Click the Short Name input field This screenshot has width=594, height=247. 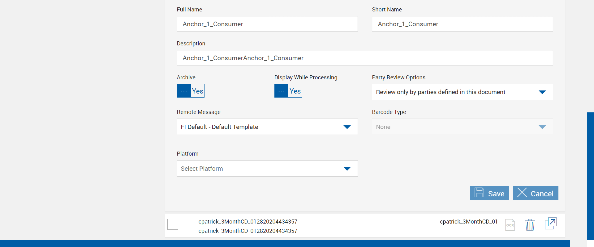pyautogui.click(x=462, y=24)
